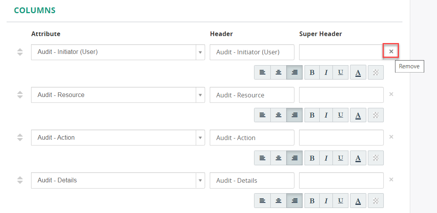Center align the Audit - Resource row
This screenshot has width=437, height=213.
pos(279,115)
